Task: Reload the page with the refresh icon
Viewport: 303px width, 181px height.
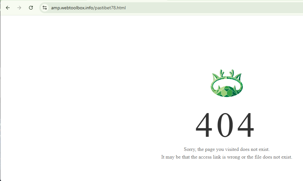Action: tap(31, 8)
